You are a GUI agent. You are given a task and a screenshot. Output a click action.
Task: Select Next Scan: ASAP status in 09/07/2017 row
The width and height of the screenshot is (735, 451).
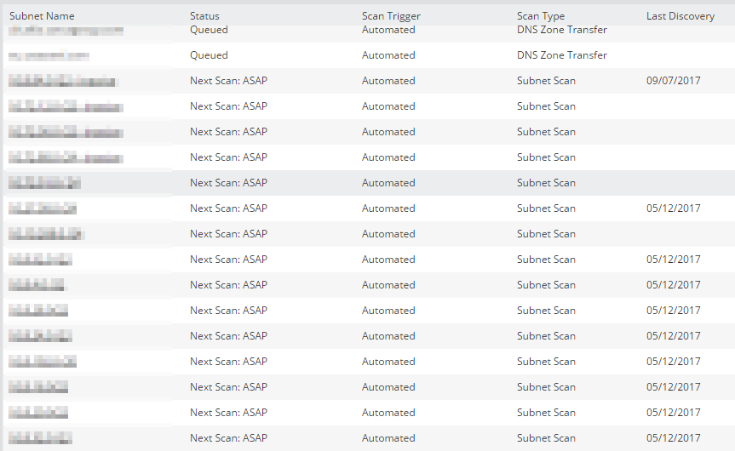click(x=228, y=81)
